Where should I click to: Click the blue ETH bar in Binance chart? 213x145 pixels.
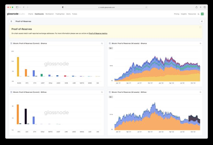pos(34,73)
